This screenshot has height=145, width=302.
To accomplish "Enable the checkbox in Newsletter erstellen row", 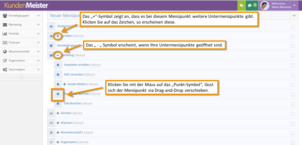I will [293, 65].
